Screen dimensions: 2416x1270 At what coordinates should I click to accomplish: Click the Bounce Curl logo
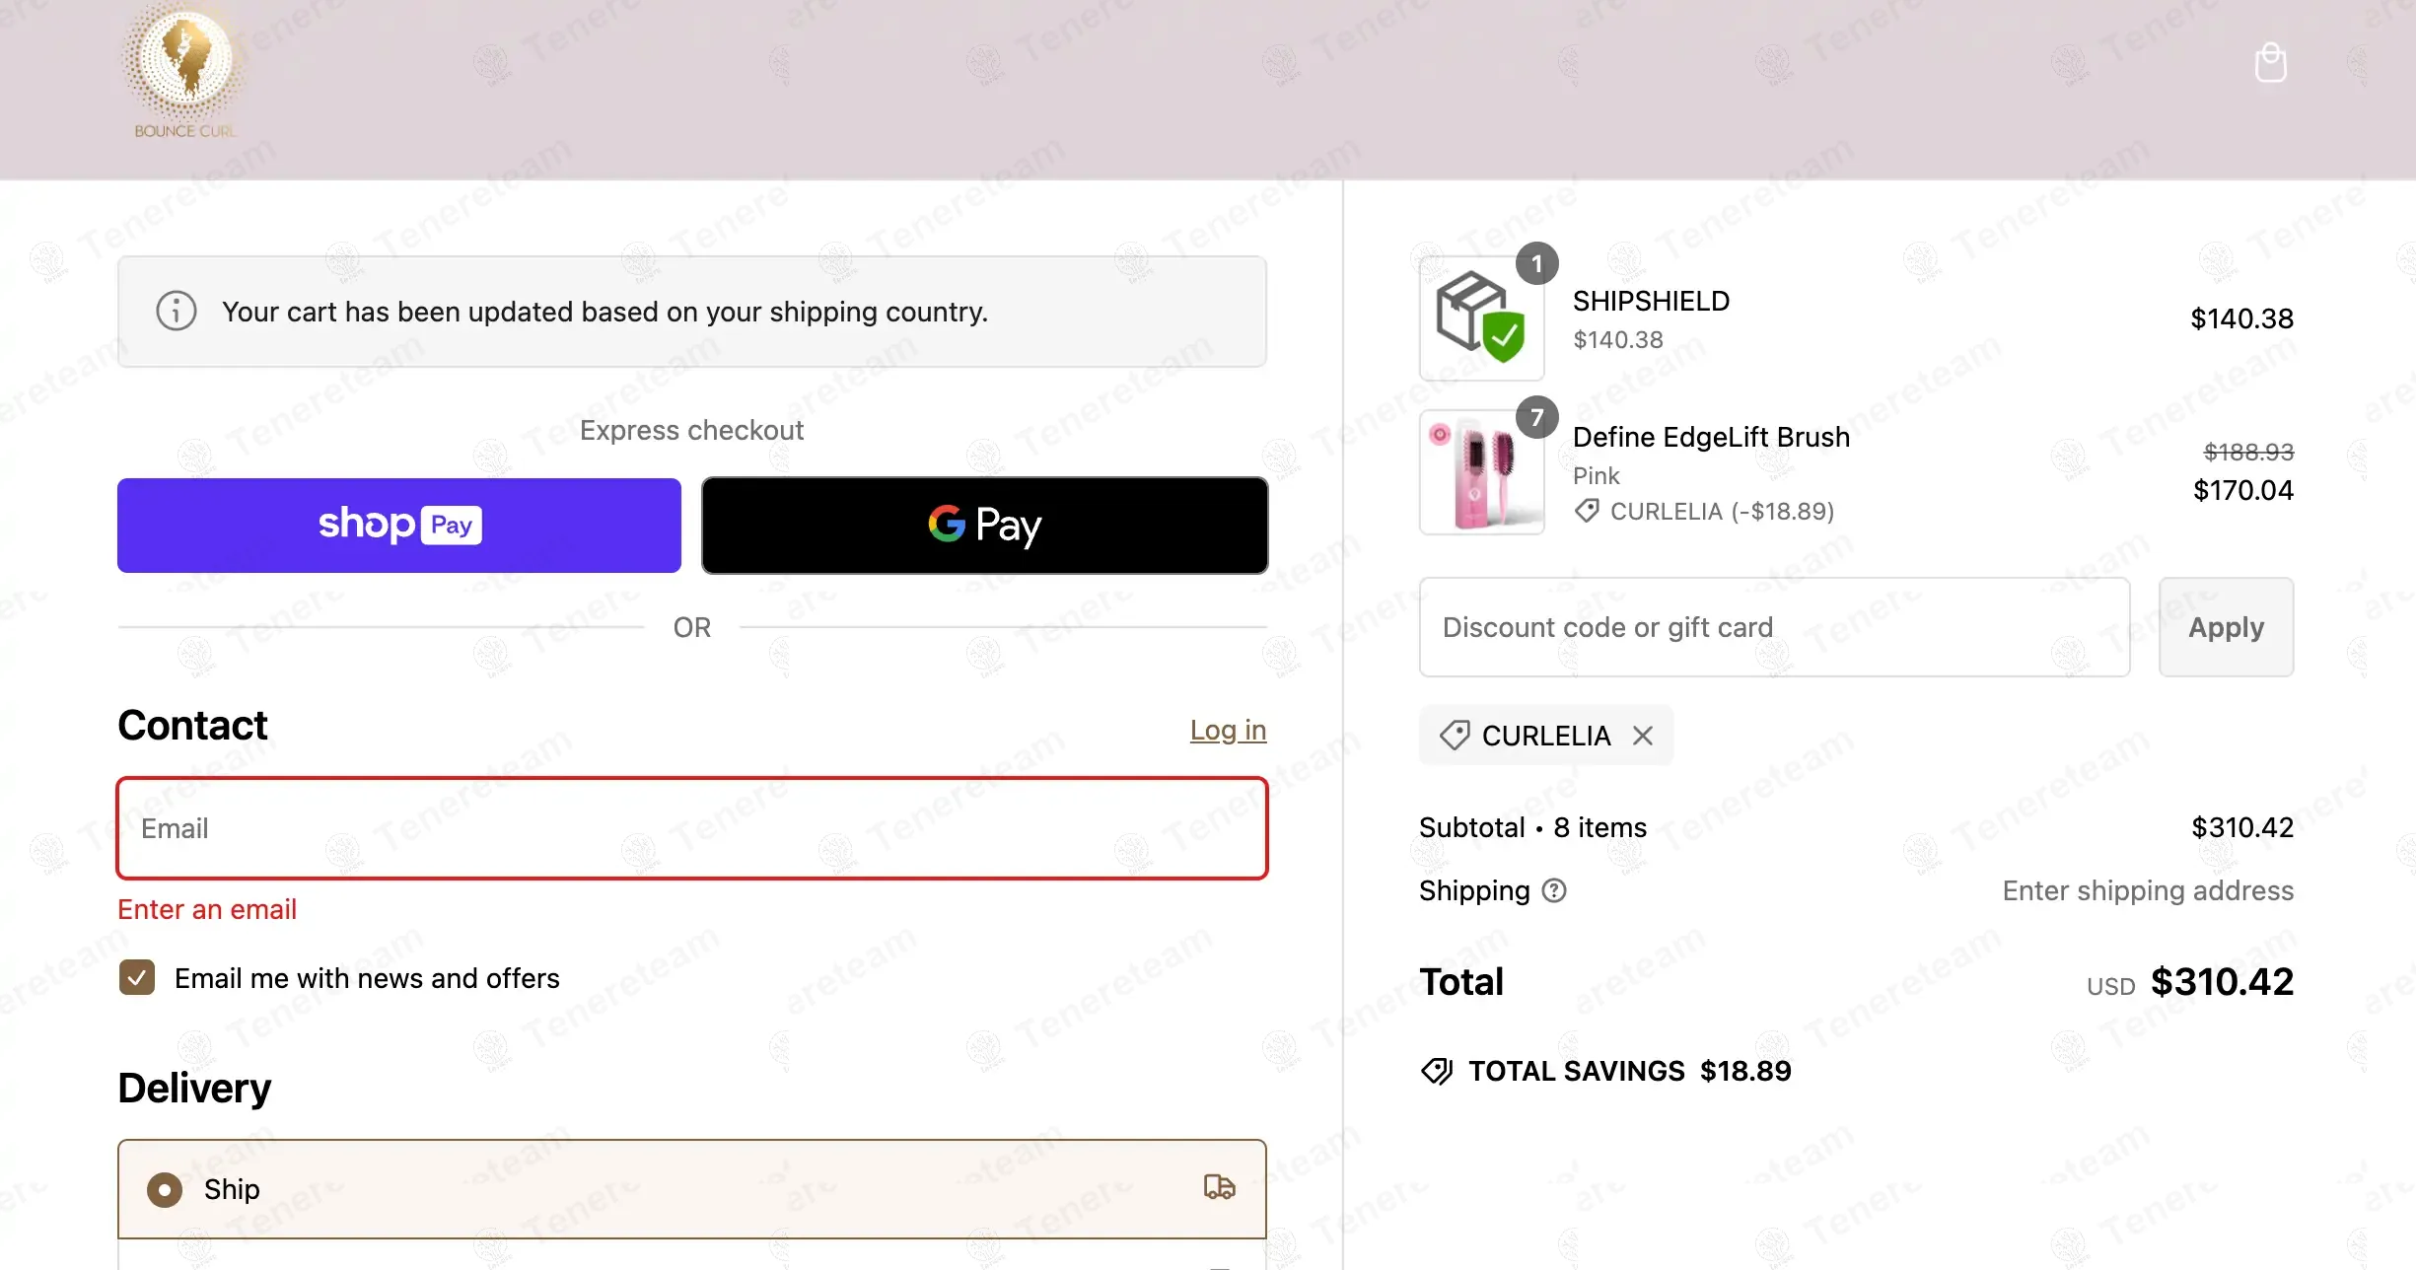(185, 71)
